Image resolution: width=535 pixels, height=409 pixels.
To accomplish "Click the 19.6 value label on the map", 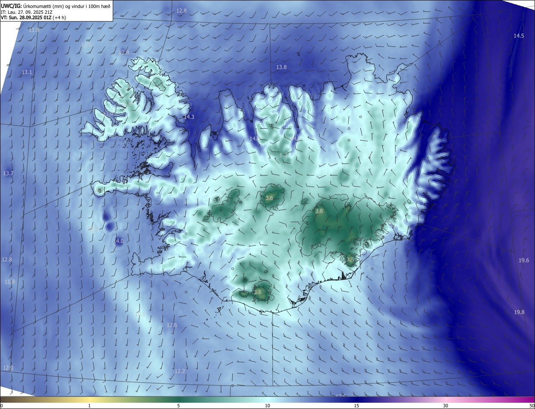I will (524, 261).
